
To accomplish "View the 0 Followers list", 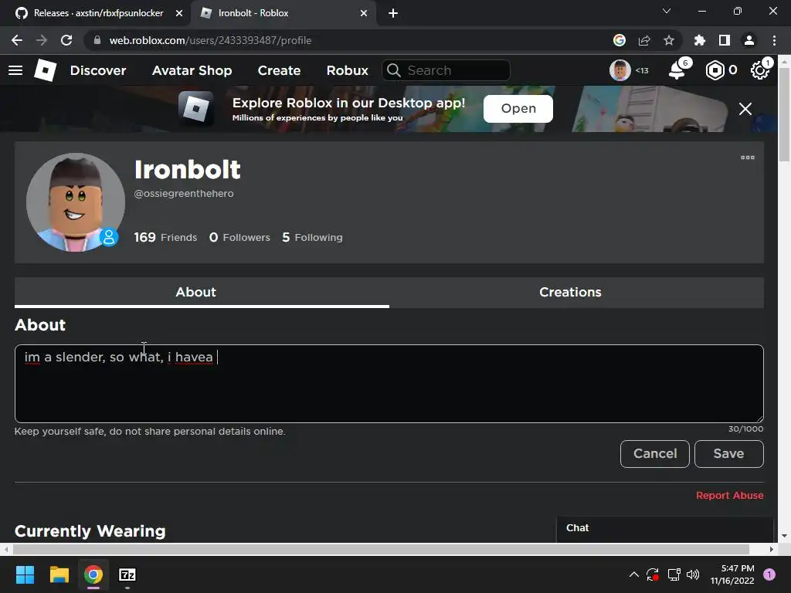I will [239, 238].
